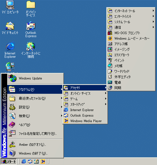Click the Windows の終了 monitor icon

(x=12, y=153)
